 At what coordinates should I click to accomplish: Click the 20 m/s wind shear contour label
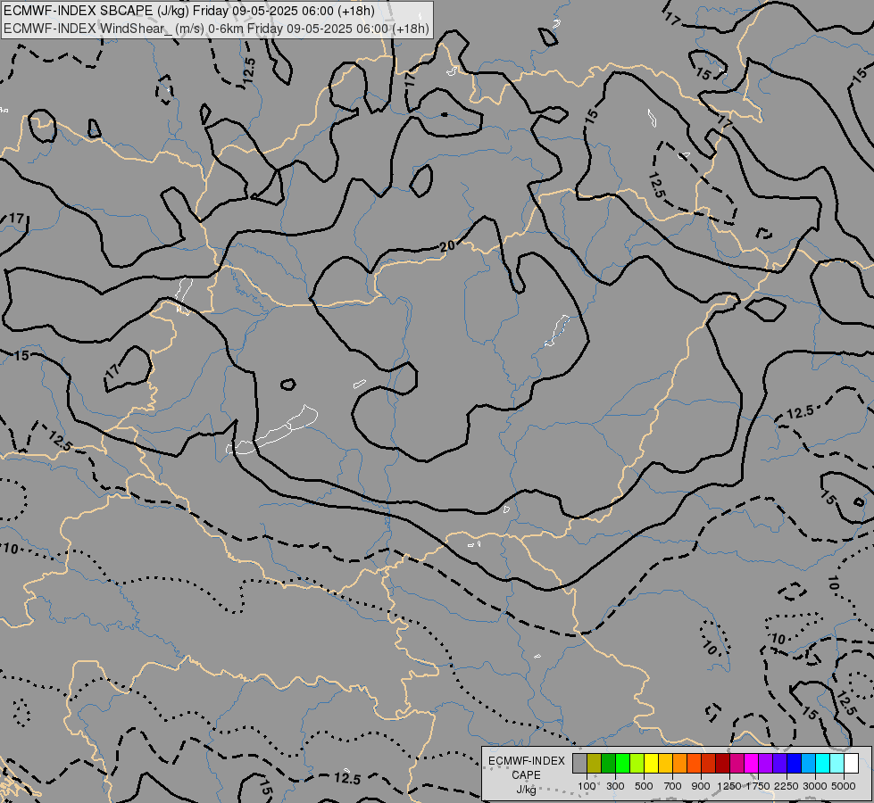point(447,245)
